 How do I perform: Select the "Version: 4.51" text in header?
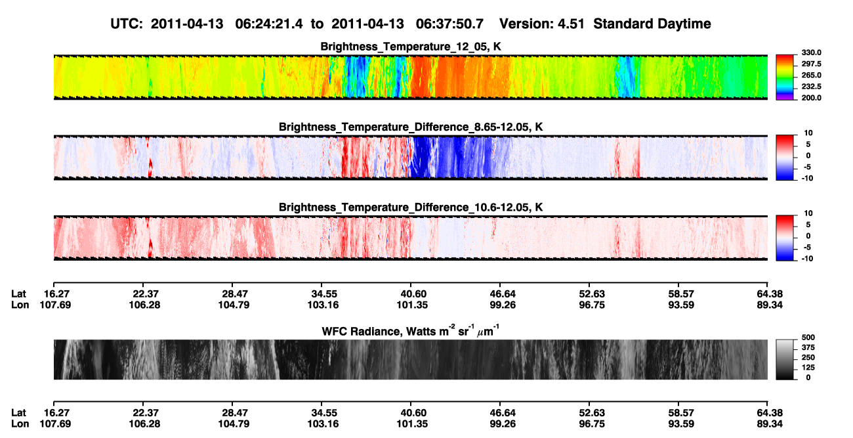[541, 24]
